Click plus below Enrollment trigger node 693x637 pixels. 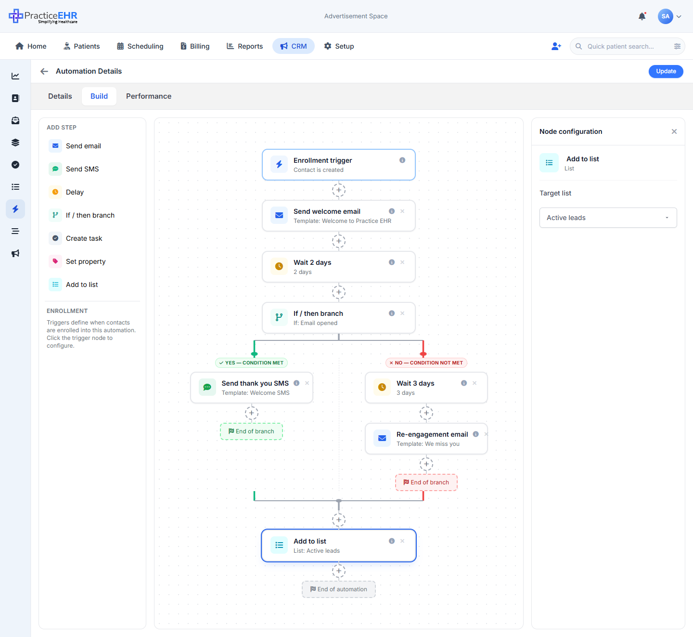339,190
